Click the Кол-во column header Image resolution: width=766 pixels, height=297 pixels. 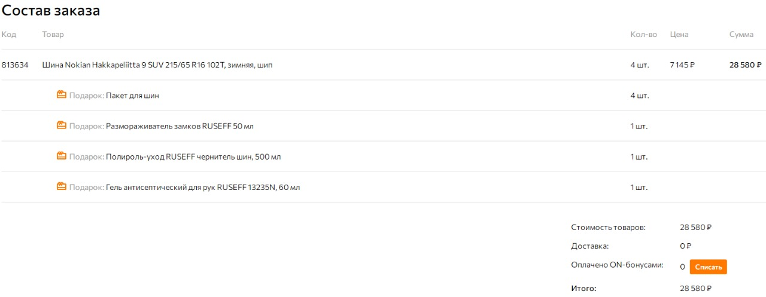coord(643,35)
